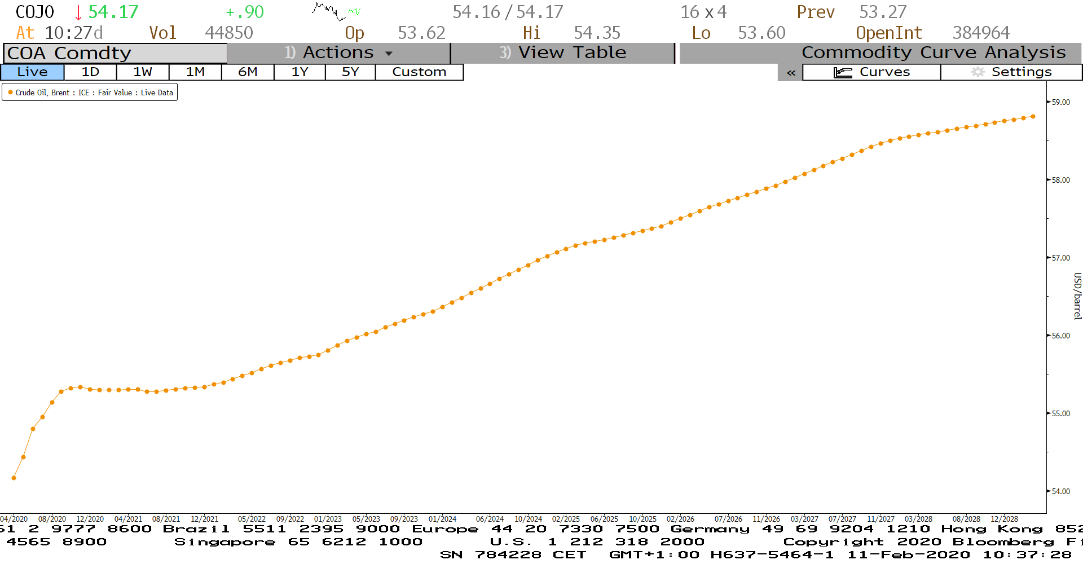Viewport: 1083px width, 586px height.
Task: Click the At 10:27d timestamp
Action: tap(60, 33)
